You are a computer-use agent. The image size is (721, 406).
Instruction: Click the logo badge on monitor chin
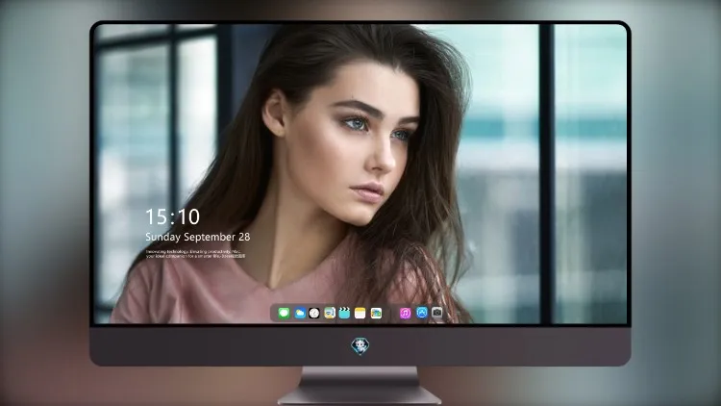click(x=360, y=346)
